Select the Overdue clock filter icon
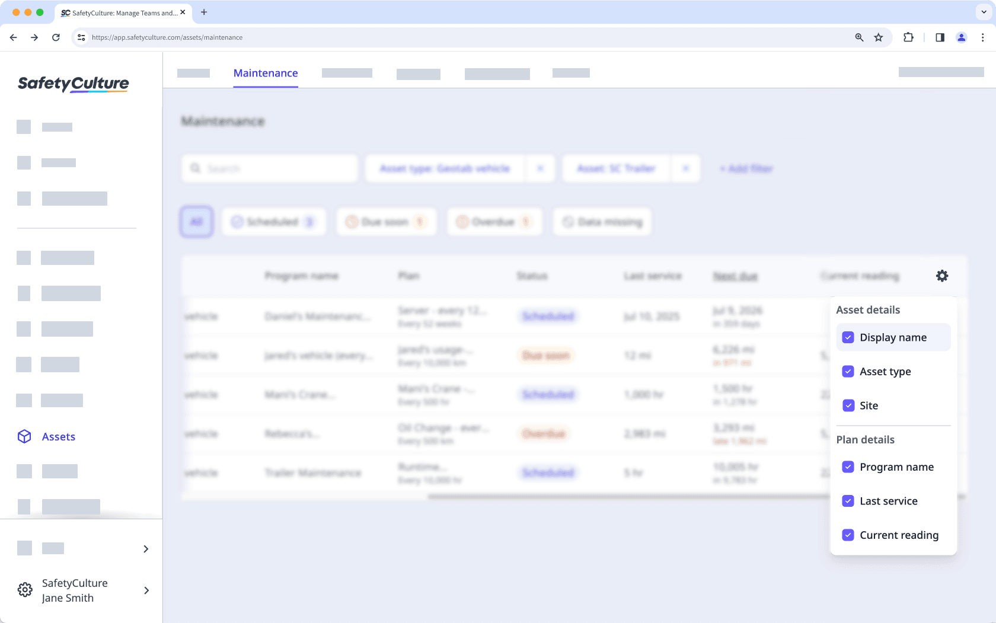Viewport: 996px width, 623px height. 463,222
